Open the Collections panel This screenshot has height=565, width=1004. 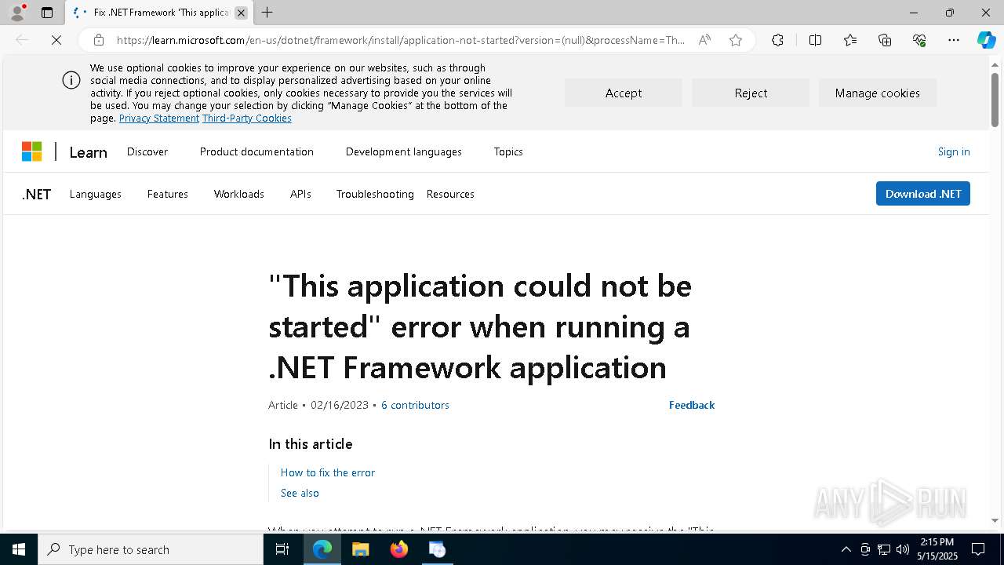[885, 40]
